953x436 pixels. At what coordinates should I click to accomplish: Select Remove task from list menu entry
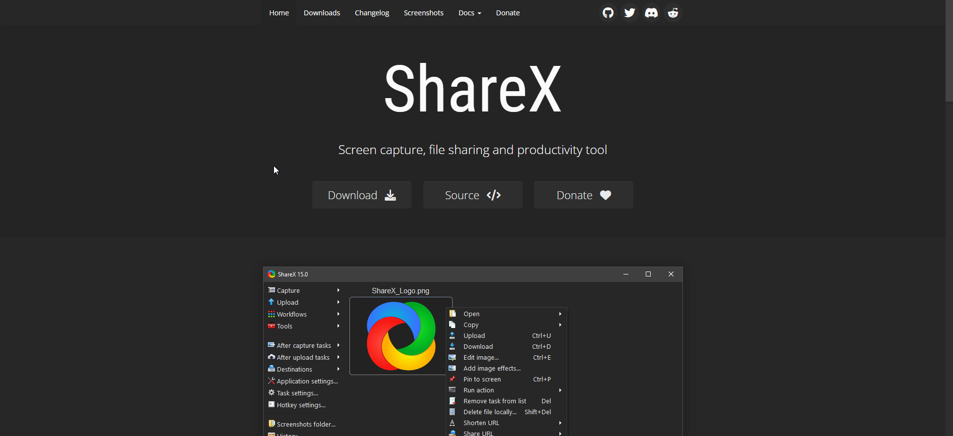tap(507, 401)
